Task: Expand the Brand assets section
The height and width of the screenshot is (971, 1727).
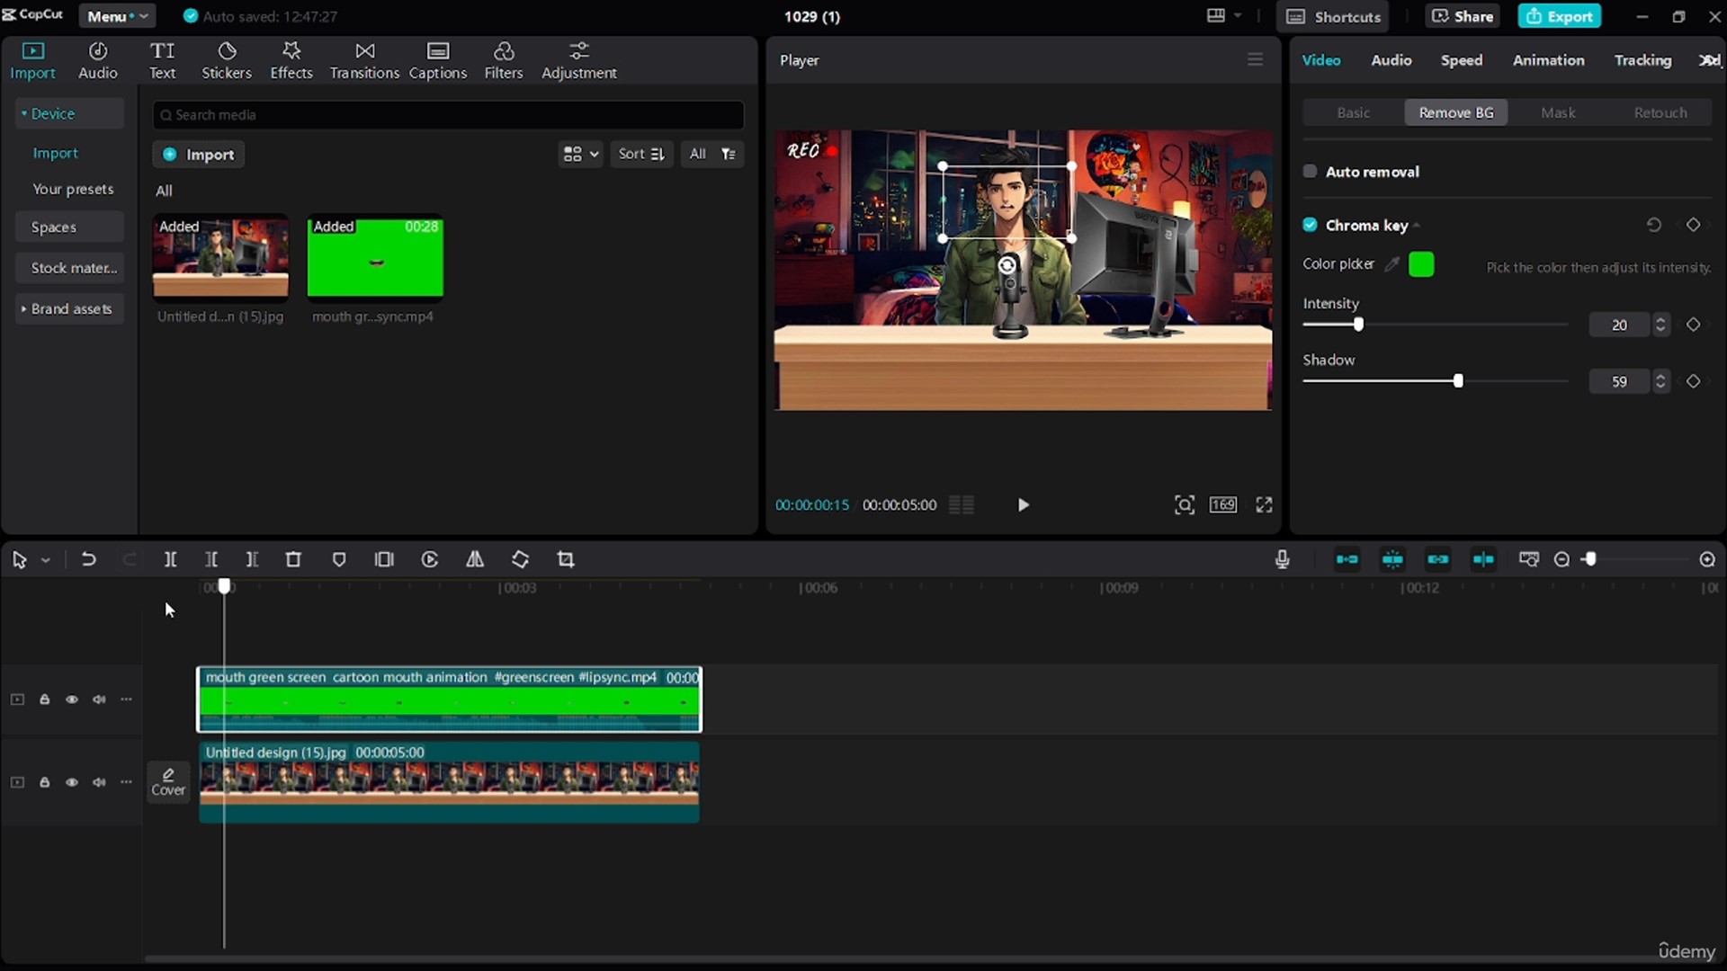Action: [69, 308]
